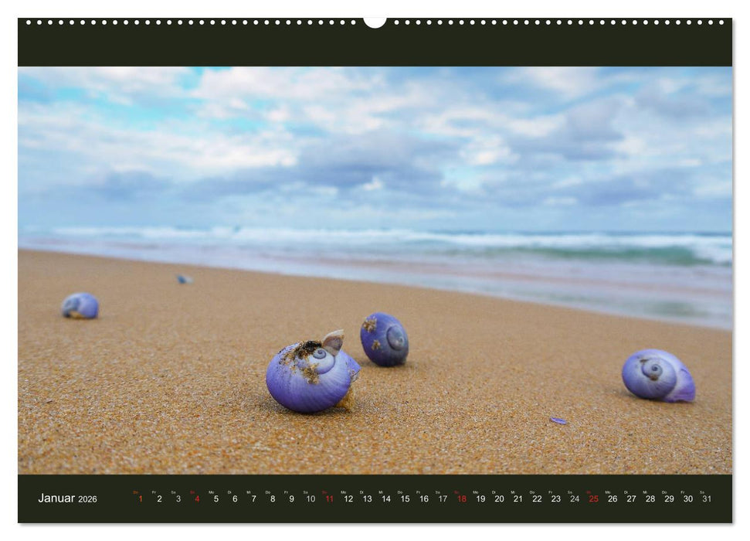Click the small shell on the far left
This screenshot has height=541, width=750.
[x=80, y=307]
